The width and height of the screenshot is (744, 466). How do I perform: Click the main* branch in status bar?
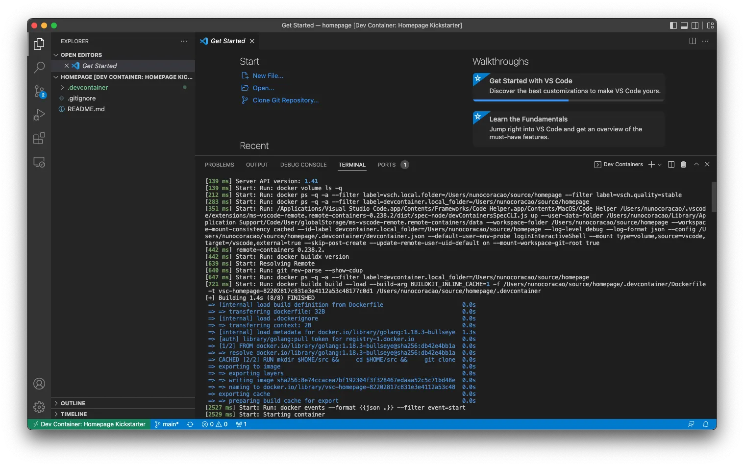pos(167,424)
